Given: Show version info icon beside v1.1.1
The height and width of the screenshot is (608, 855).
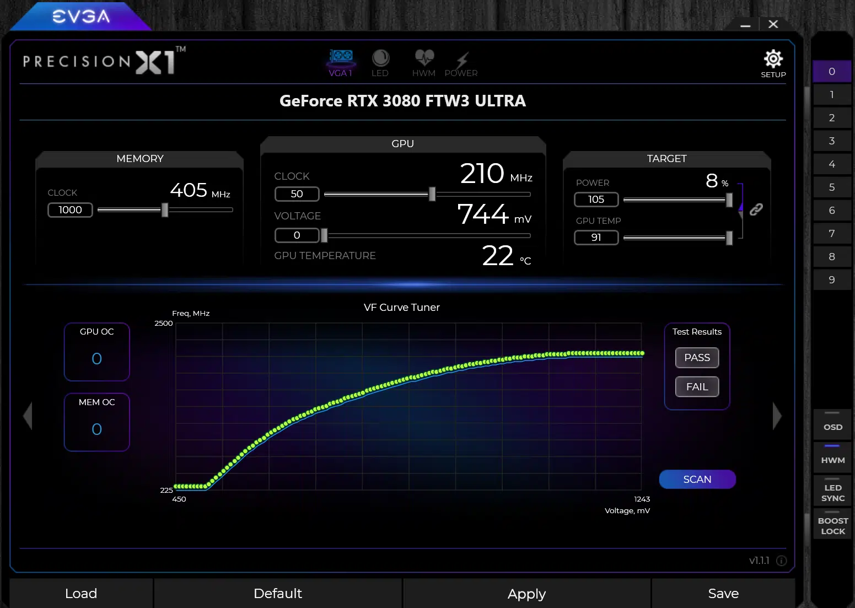Looking at the screenshot, I should click(x=781, y=561).
